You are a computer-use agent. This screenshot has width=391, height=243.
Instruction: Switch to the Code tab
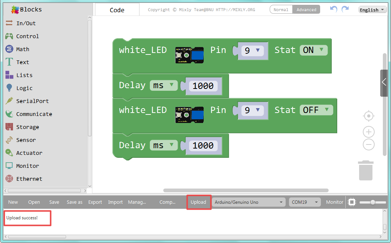(117, 10)
